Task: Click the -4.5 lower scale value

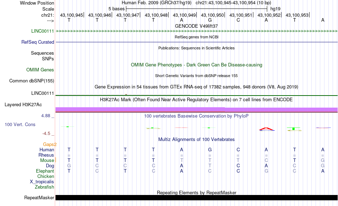Action: [46, 134]
